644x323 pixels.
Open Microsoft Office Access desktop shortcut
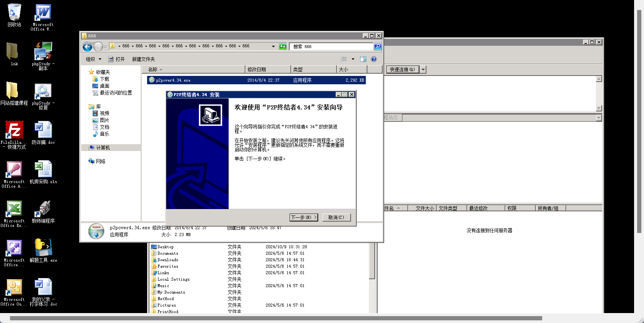click(x=14, y=174)
